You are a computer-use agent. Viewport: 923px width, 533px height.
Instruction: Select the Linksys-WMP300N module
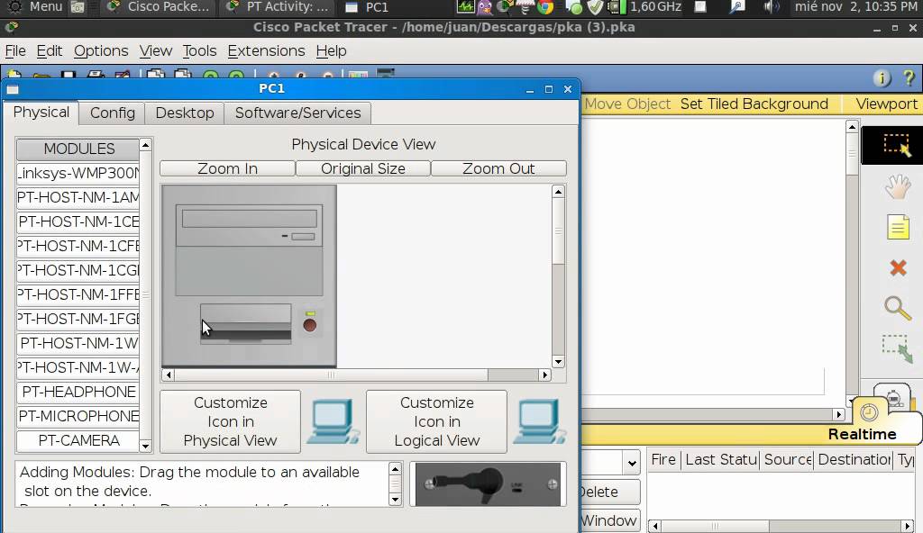[x=78, y=174]
